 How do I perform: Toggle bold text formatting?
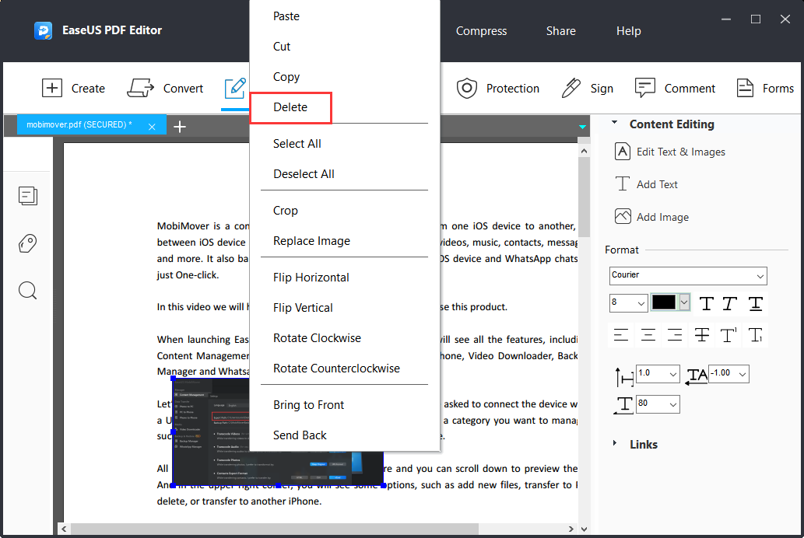[x=706, y=304]
